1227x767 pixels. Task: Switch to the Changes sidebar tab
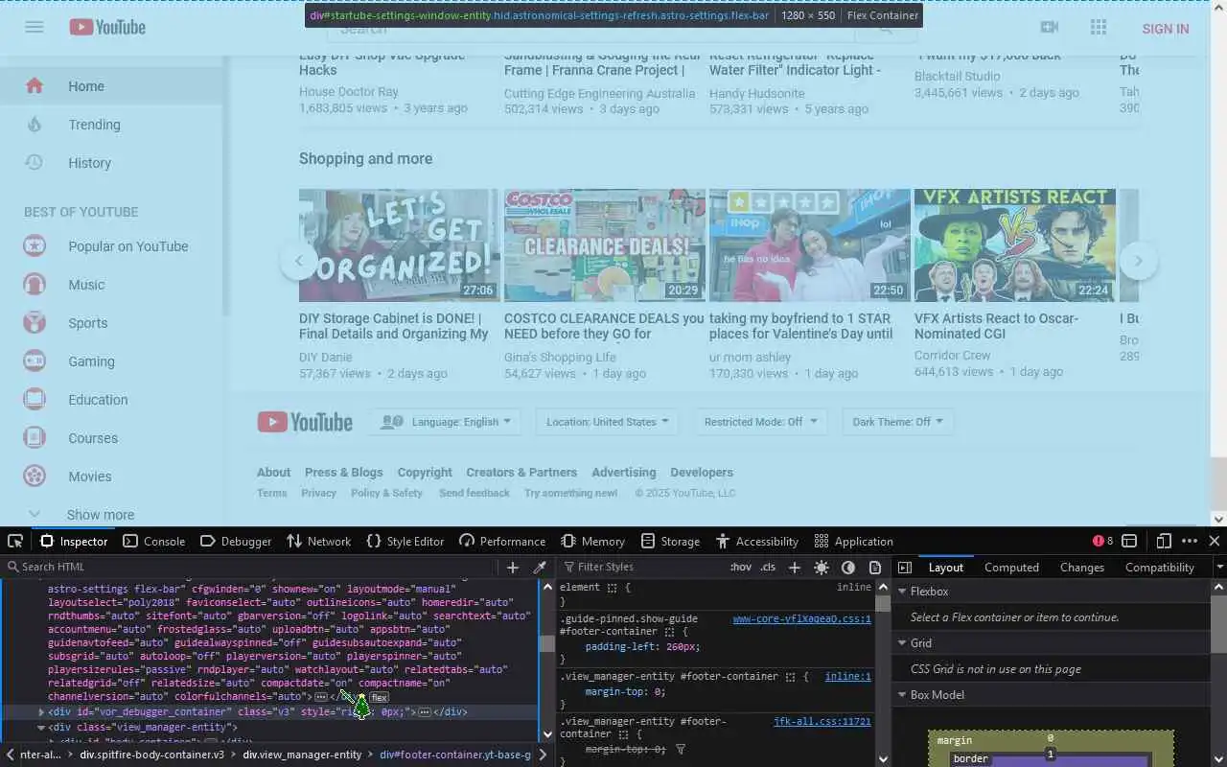point(1082,568)
